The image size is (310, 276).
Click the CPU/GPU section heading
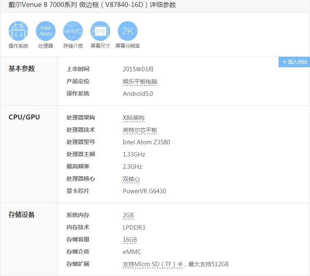24,117
